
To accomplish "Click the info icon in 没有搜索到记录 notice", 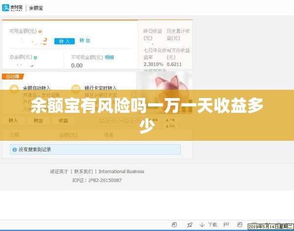I will tap(14, 150).
